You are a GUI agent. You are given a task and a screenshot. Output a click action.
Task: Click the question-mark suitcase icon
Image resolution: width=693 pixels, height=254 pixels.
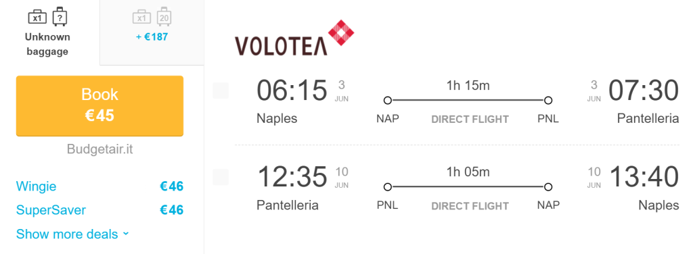click(x=60, y=17)
